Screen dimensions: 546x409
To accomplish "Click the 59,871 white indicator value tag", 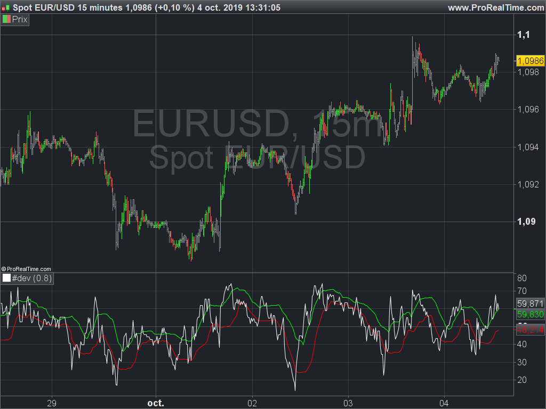I will point(530,303).
